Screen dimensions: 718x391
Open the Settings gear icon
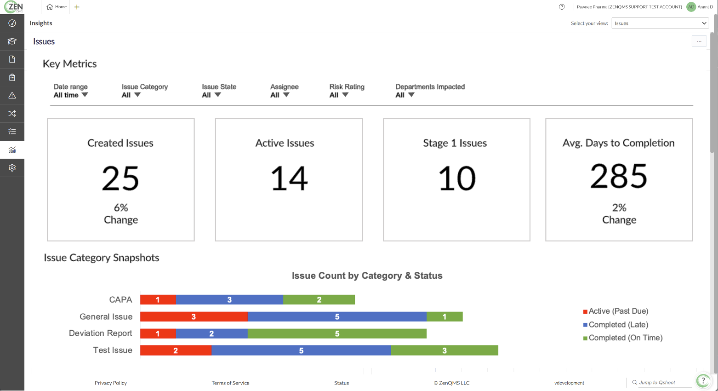point(12,167)
